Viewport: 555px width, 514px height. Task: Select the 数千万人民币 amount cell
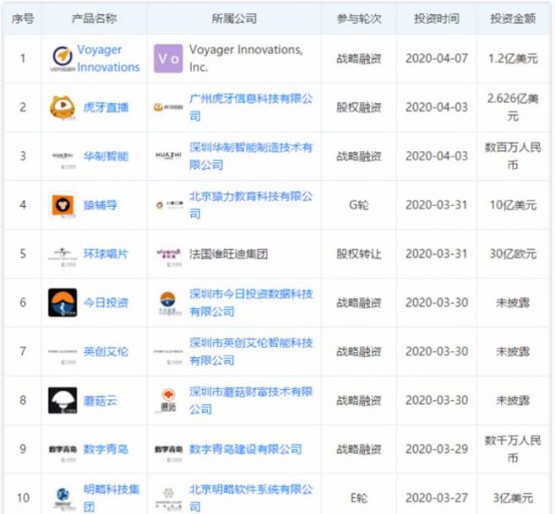(513, 449)
